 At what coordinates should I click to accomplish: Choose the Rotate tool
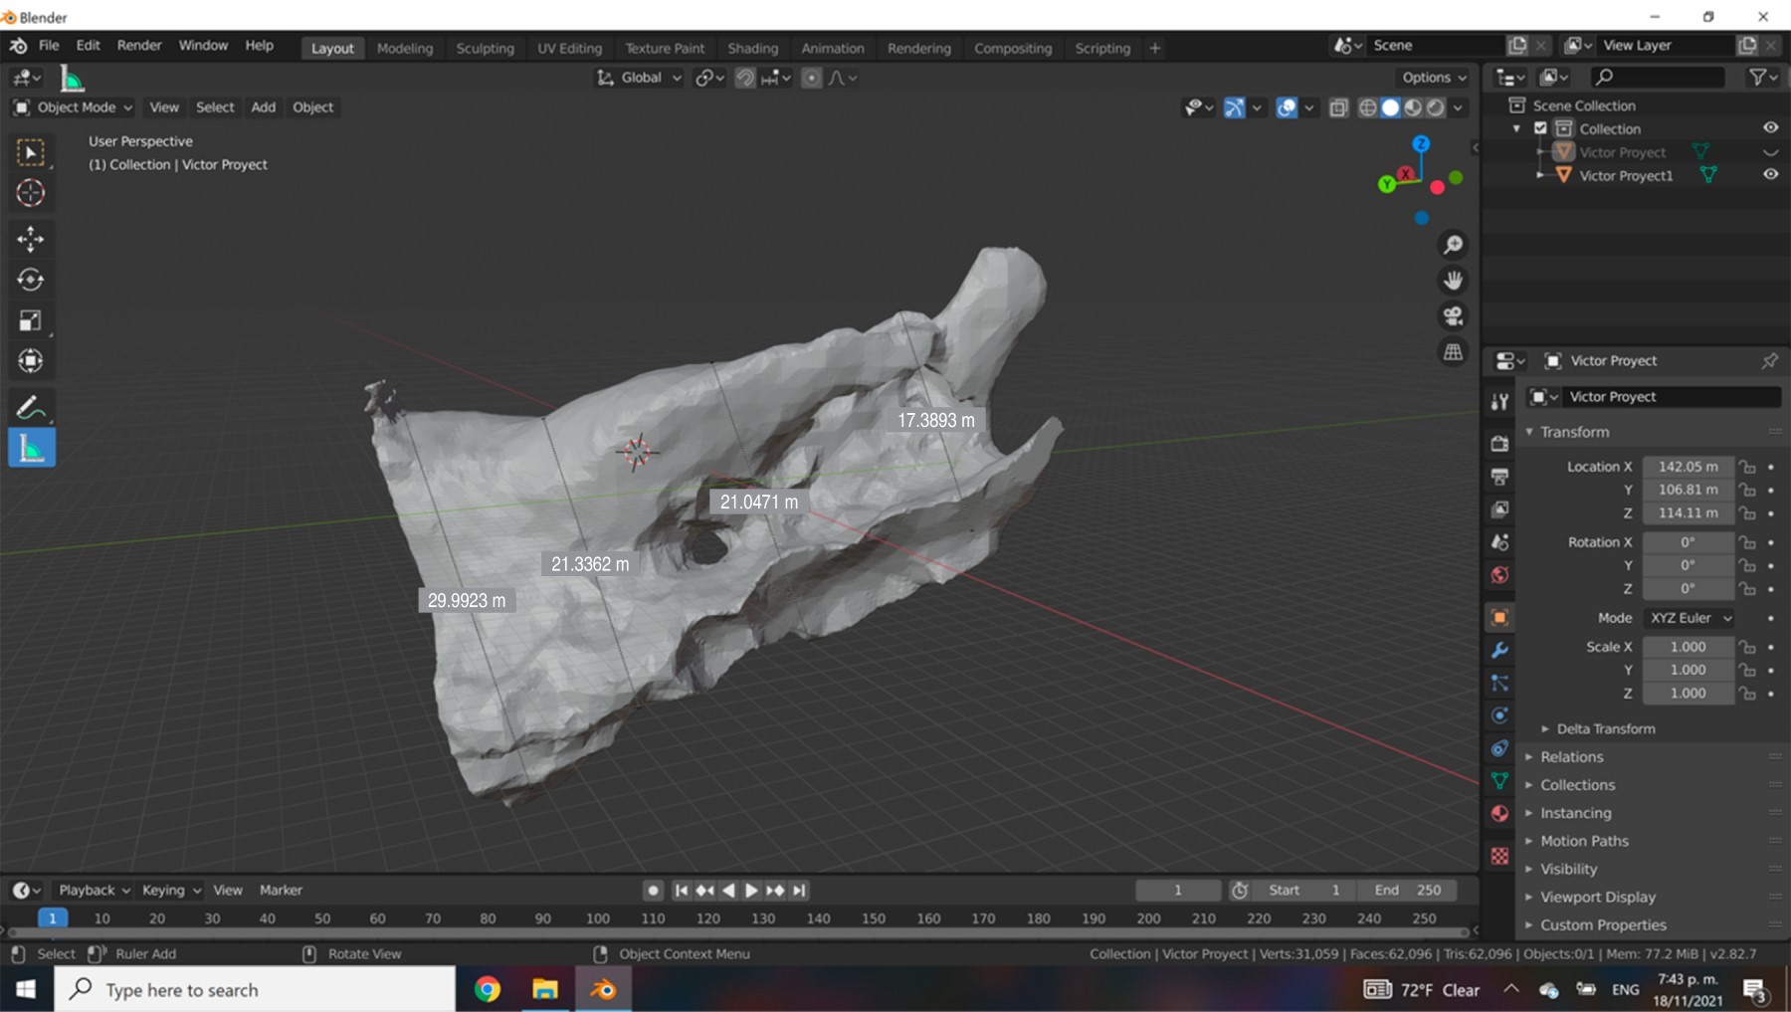(31, 280)
